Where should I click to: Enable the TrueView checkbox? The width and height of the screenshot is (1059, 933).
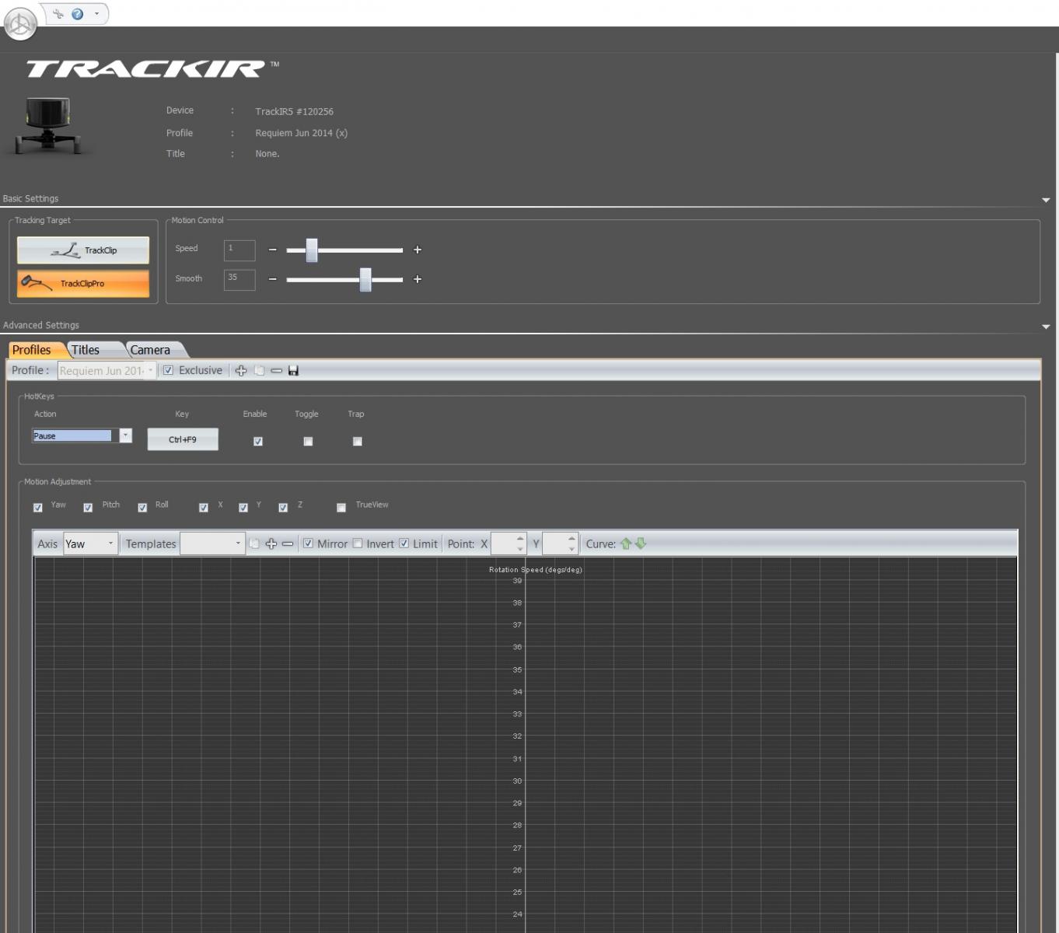click(341, 508)
